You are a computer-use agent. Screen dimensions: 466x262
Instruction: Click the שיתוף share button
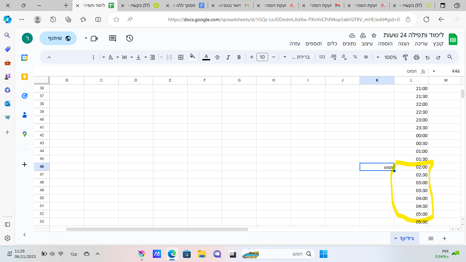[58, 38]
